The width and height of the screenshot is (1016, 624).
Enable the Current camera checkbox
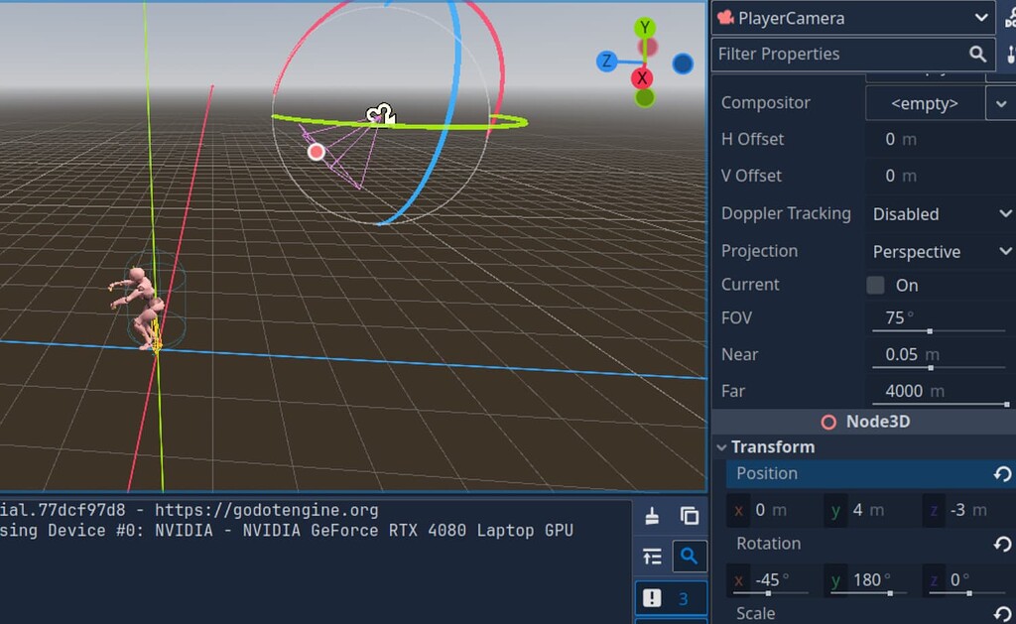(878, 285)
